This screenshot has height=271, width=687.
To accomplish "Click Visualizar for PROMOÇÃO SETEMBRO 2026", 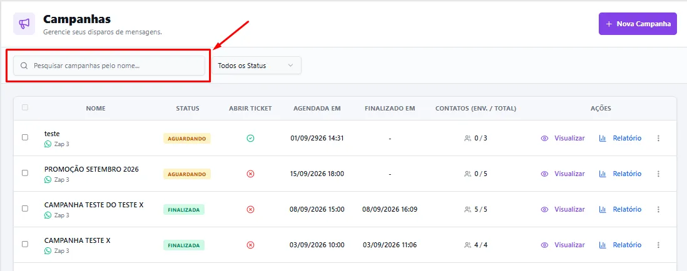I will [x=563, y=174].
